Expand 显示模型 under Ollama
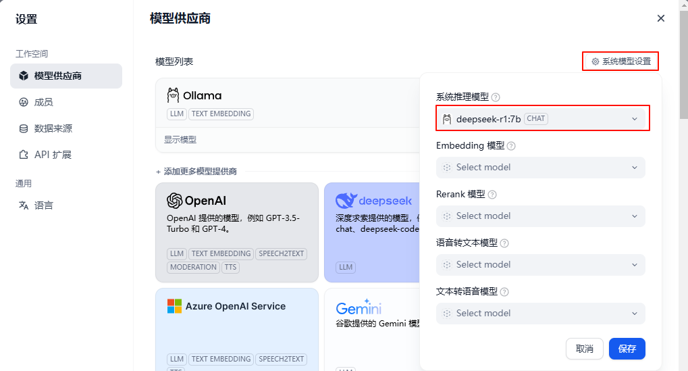The width and height of the screenshot is (688, 371). 180,140
